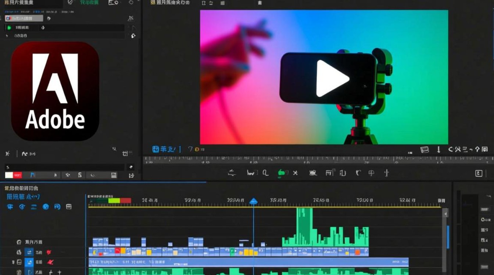
Task: Click the white list icon in timeline tools
Action: pyautogui.click(x=69, y=207)
